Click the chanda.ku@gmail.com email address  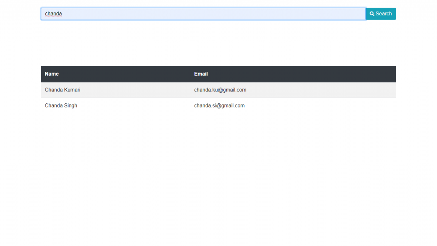(x=220, y=90)
